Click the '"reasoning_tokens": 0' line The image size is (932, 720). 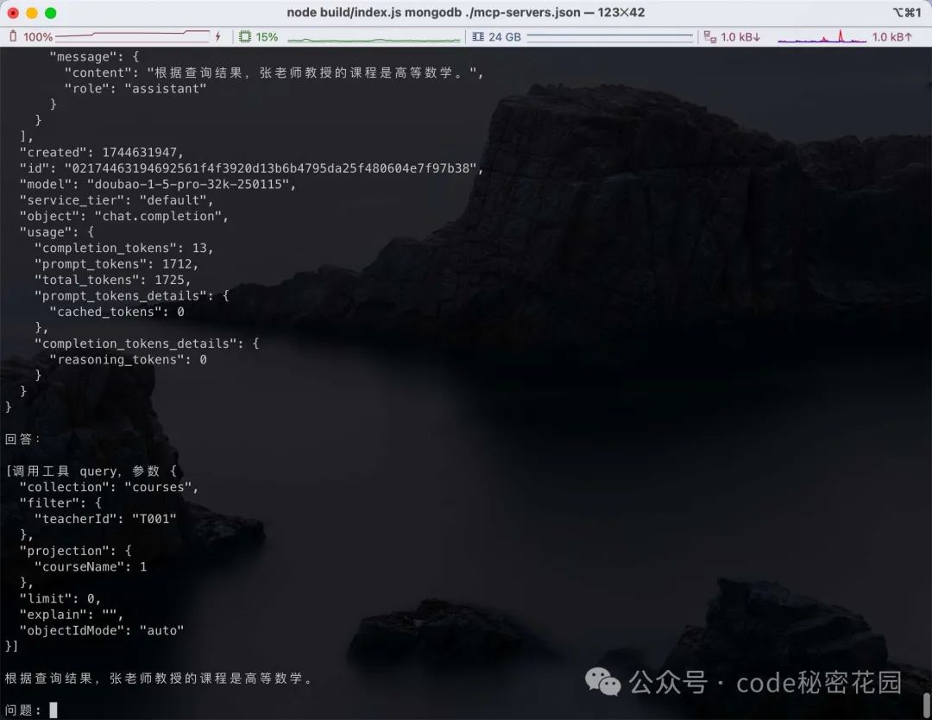128,360
